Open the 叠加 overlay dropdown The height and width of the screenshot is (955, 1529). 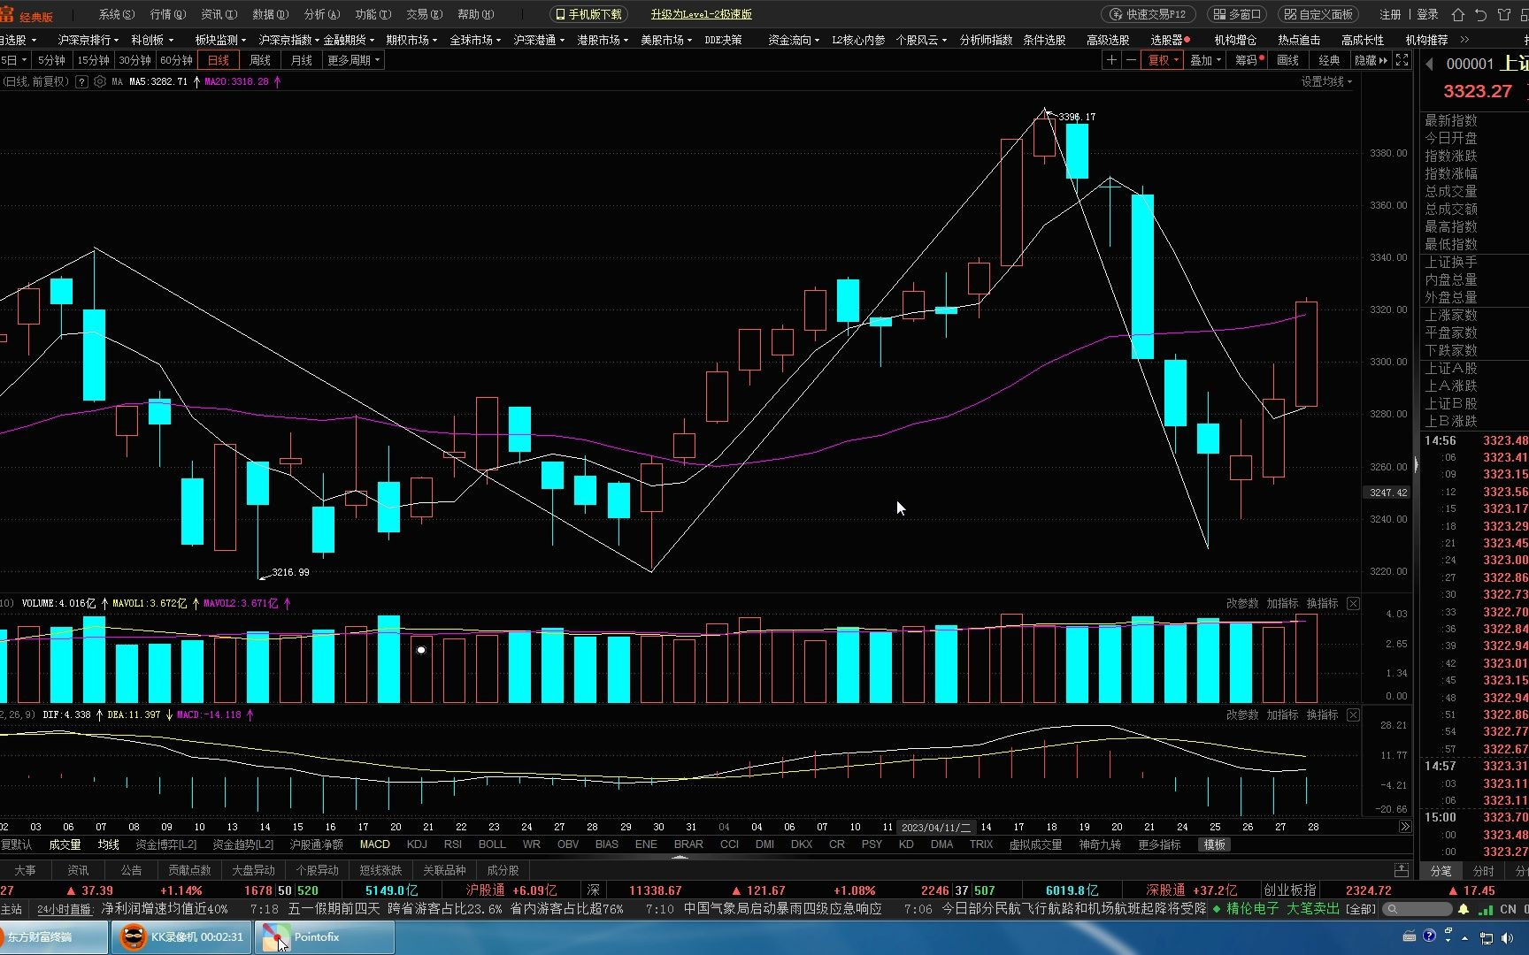pos(1205,60)
